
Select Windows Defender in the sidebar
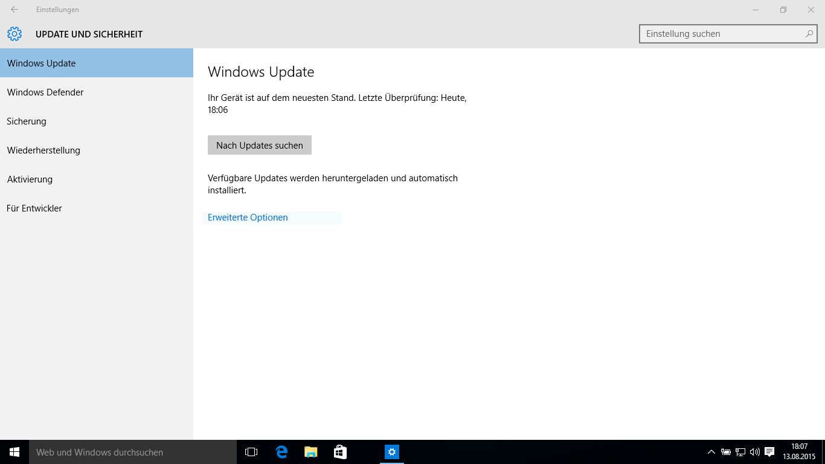point(45,92)
